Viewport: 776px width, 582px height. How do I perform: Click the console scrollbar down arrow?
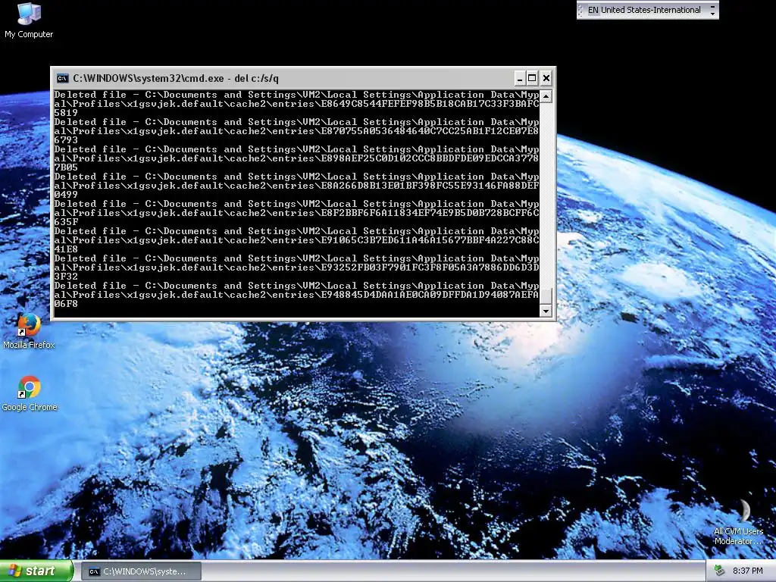(546, 311)
